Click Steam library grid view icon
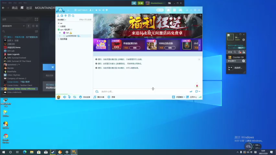 pos(36,19)
